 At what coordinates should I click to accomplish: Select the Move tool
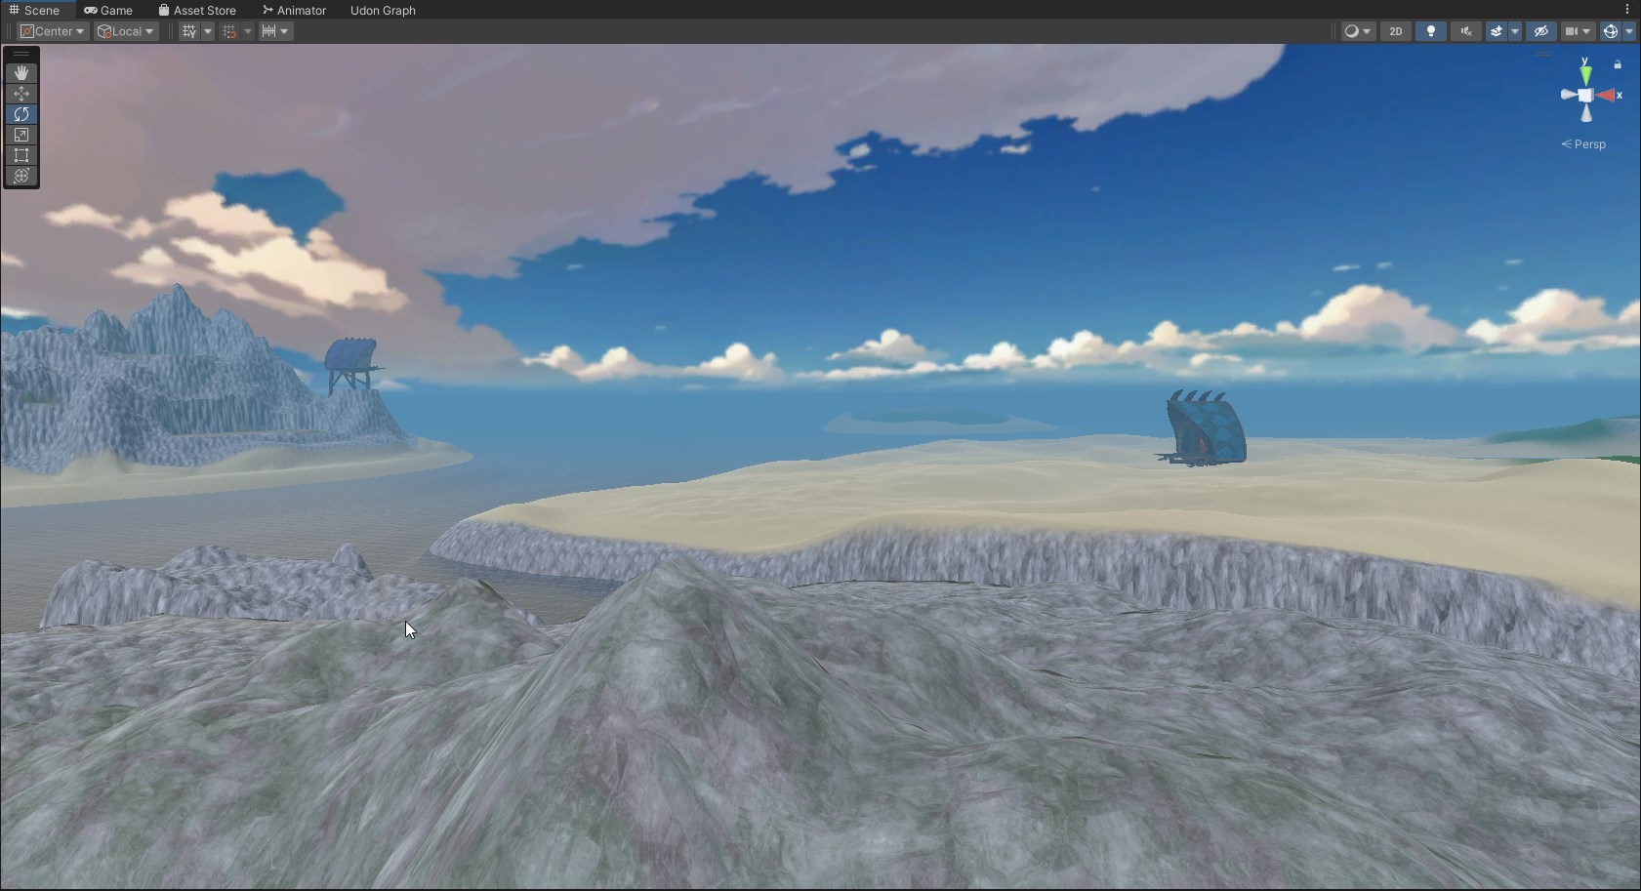[21, 94]
